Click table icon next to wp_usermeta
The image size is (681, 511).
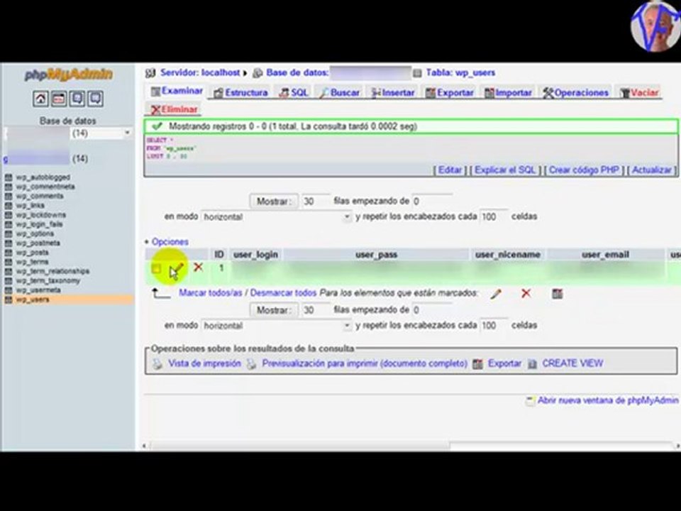(9, 290)
